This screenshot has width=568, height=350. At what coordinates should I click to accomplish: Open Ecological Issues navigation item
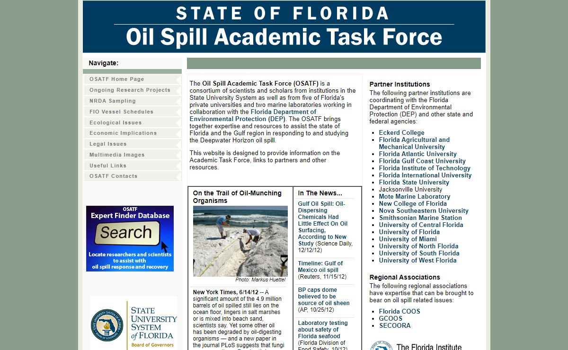(133, 122)
